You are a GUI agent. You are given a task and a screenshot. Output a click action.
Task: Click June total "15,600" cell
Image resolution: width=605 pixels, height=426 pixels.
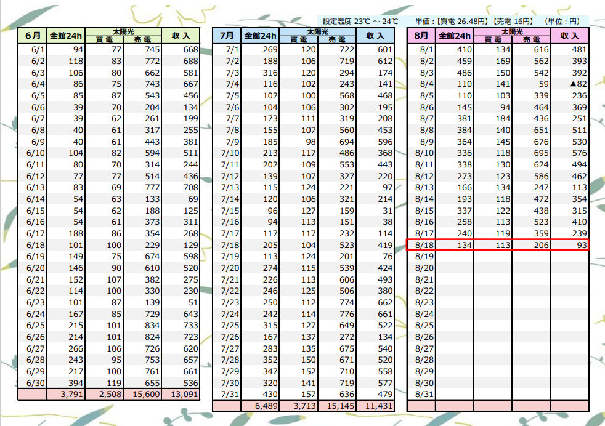(142, 395)
